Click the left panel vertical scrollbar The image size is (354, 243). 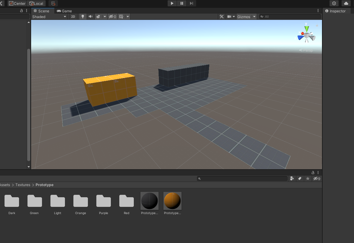[x=29, y=104]
